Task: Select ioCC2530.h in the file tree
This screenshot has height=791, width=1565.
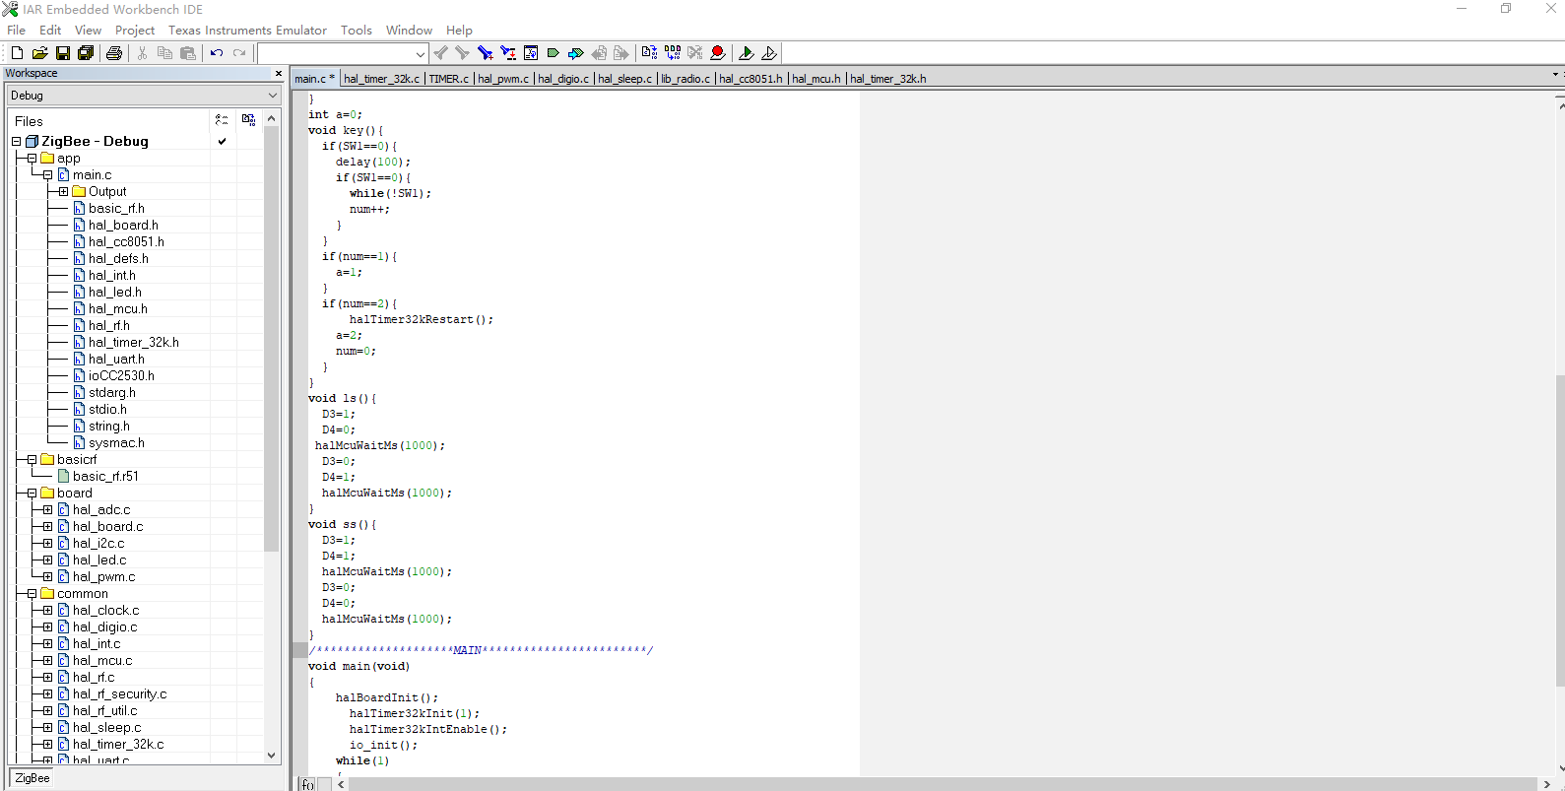Action: pyautogui.click(x=121, y=376)
